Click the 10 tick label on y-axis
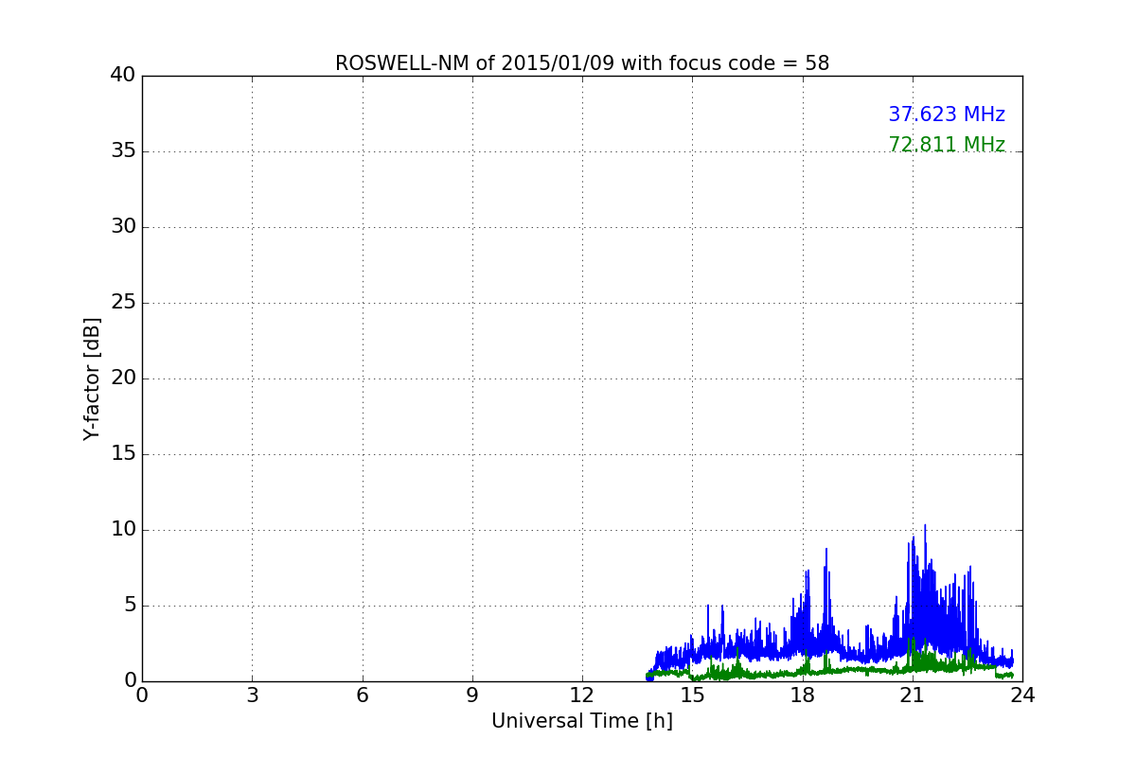This screenshot has width=1136, height=757. [x=122, y=530]
